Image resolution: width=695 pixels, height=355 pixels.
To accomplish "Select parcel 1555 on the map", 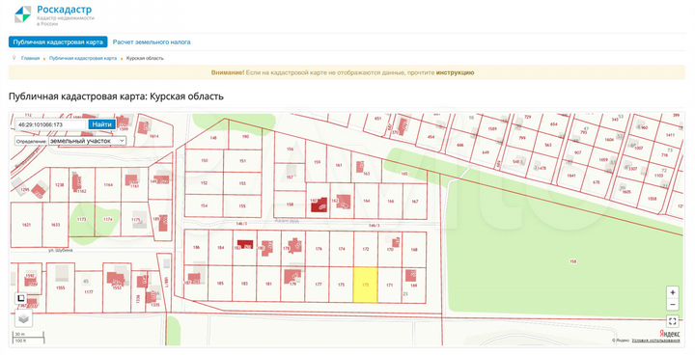I will click(60, 287).
